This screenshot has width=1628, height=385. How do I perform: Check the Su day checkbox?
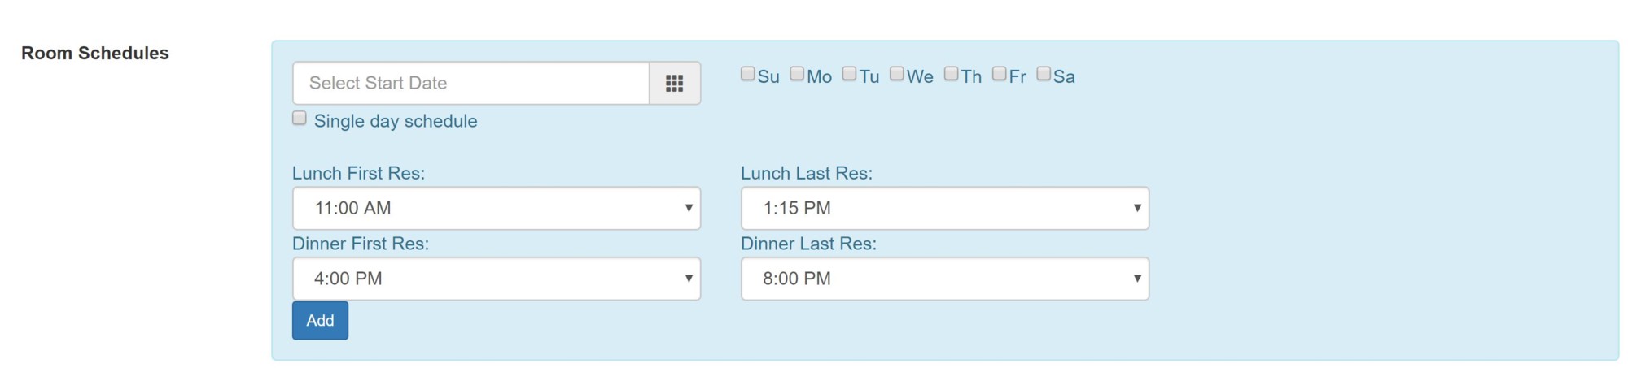[747, 74]
